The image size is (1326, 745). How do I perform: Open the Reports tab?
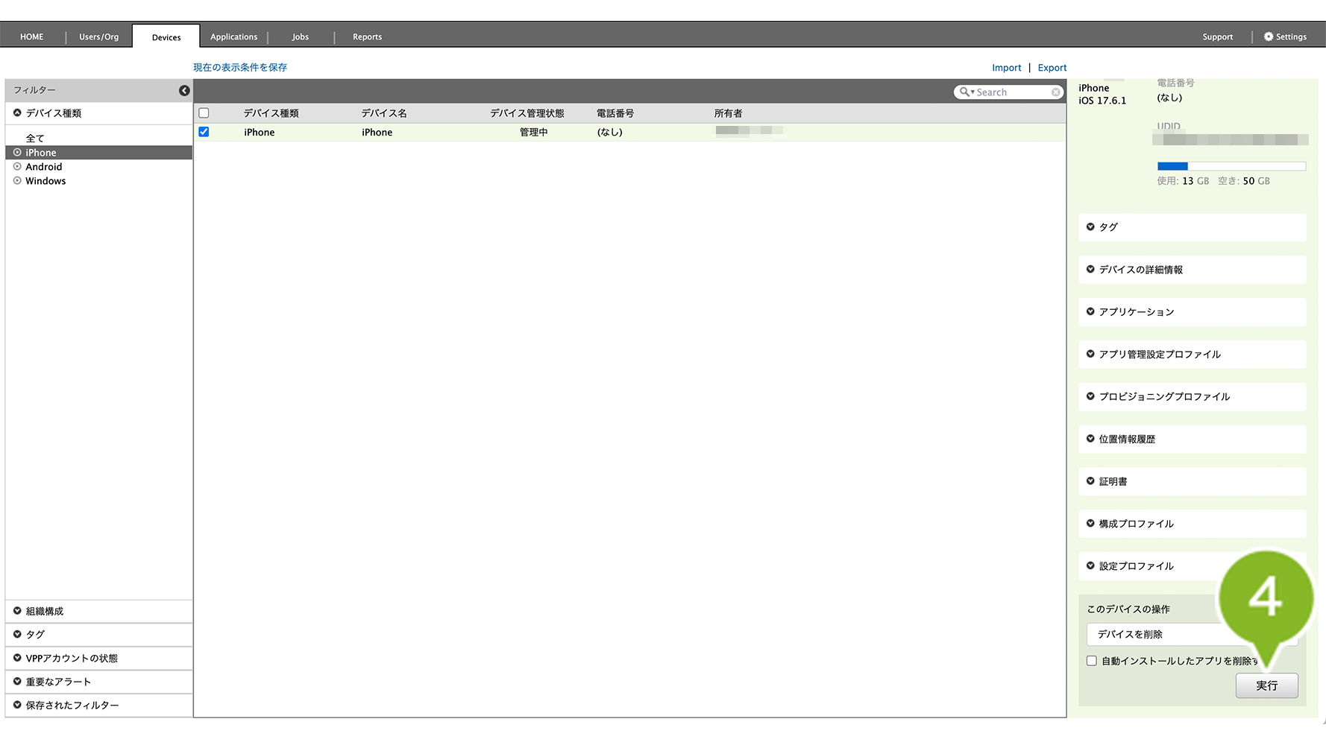367,37
